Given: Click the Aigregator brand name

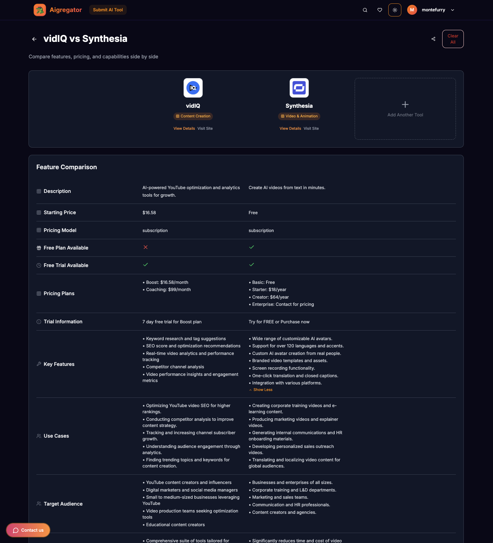Looking at the screenshot, I should (x=66, y=10).
